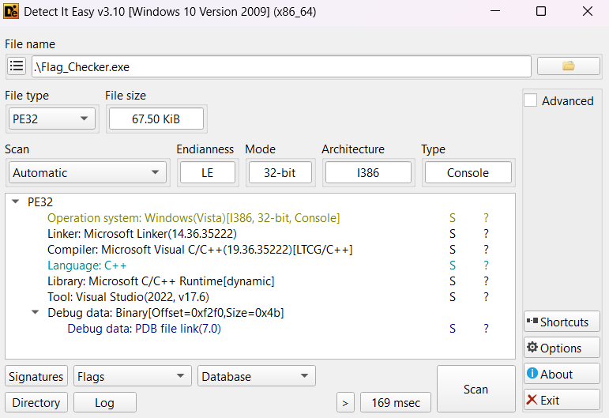
Task: Open the folder browse button
Action: click(x=568, y=66)
